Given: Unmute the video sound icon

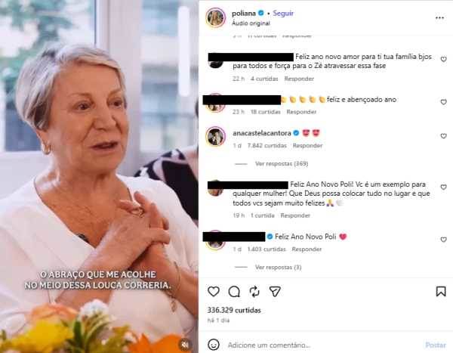Looking at the screenshot, I should click(x=185, y=345).
